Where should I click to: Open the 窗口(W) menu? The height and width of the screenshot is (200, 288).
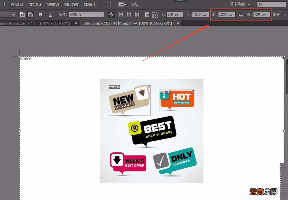click(71, 4)
